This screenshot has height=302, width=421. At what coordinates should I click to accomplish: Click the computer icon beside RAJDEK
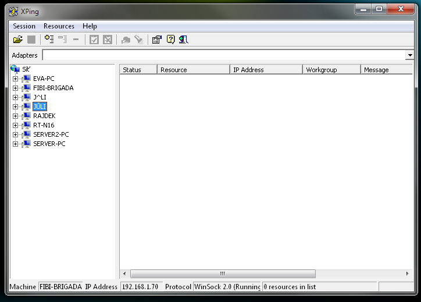coord(26,116)
